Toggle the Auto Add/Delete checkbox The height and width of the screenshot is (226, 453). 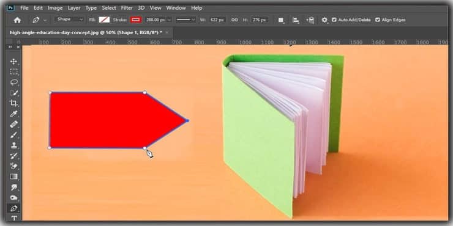tap(334, 20)
